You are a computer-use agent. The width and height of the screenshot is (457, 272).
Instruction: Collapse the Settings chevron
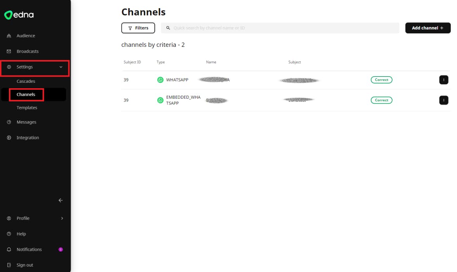(61, 67)
